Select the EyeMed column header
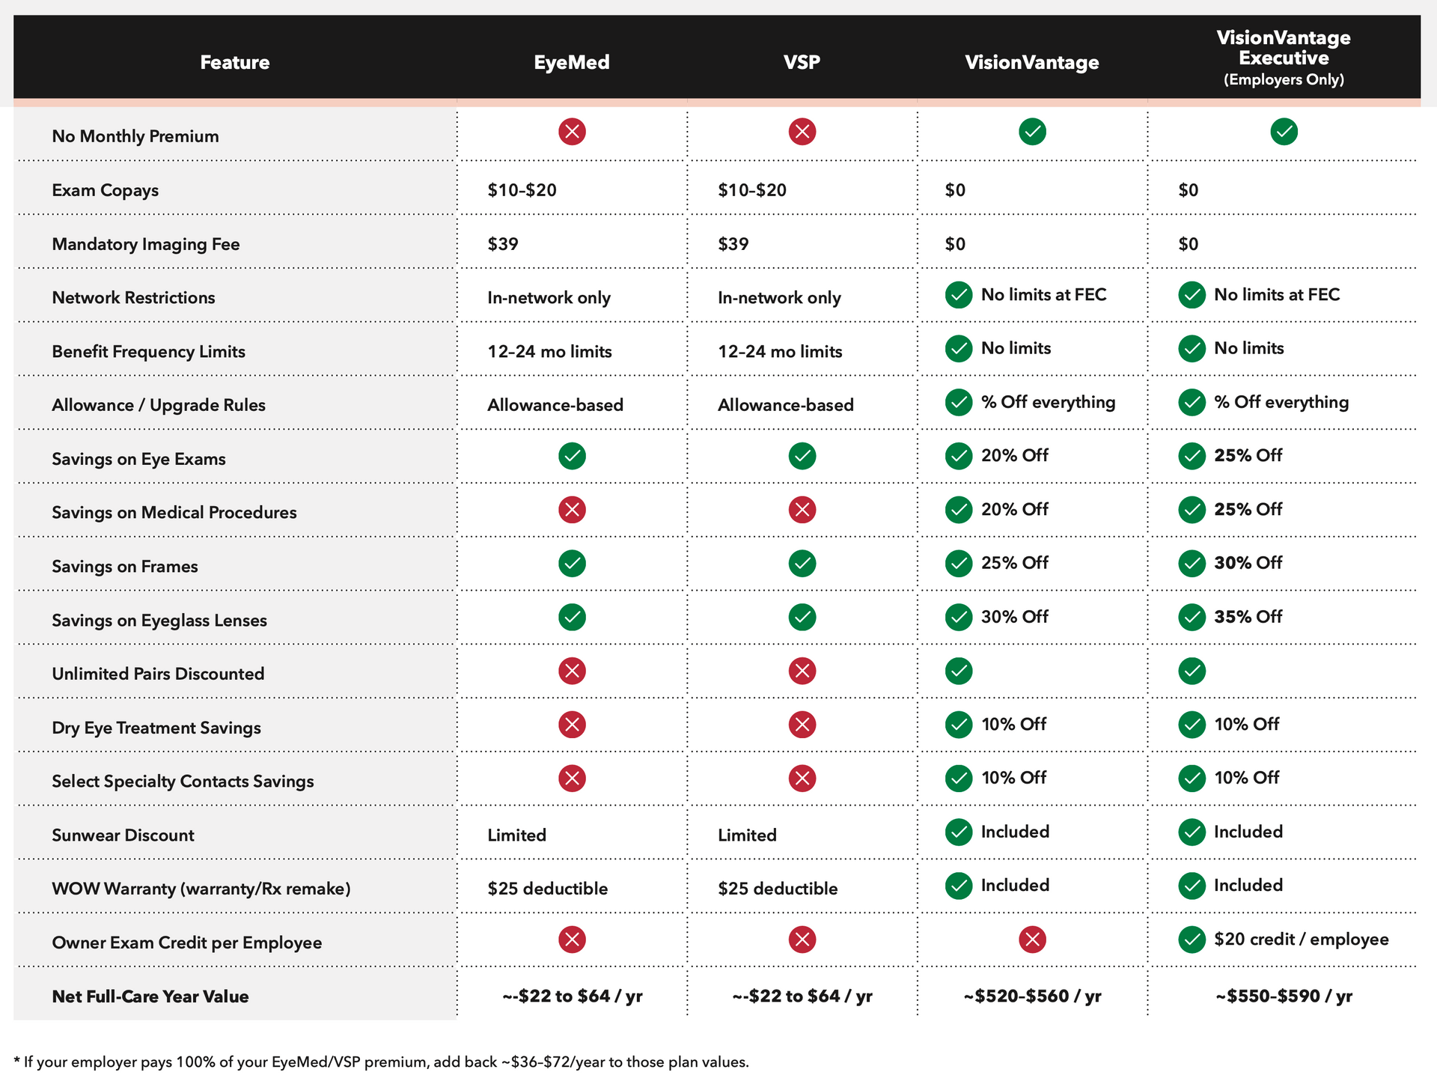Image resolution: width=1437 pixels, height=1087 pixels. click(x=573, y=63)
